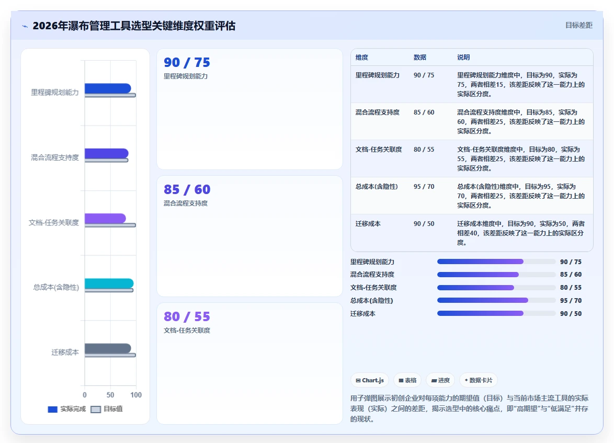Click the 里程碑规划能力 blue bar in the chart

tap(108, 88)
